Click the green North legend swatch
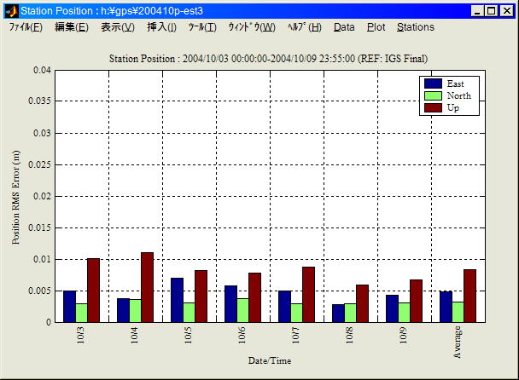Image resolution: width=519 pixels, height=380 pixels. [x=433, y=95]
